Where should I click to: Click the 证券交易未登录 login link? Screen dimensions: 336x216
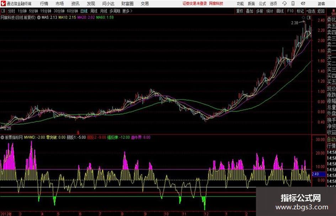(x=195, y=4)
